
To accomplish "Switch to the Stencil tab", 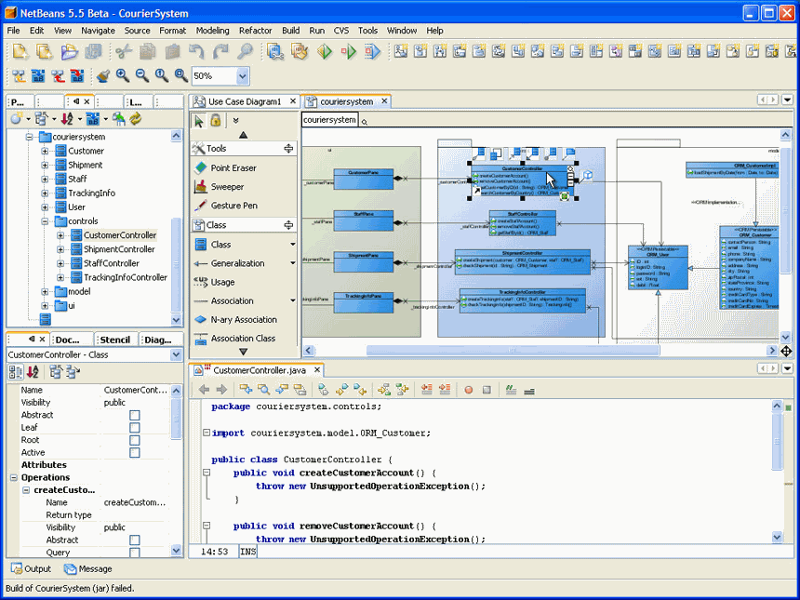I will 115,340.
